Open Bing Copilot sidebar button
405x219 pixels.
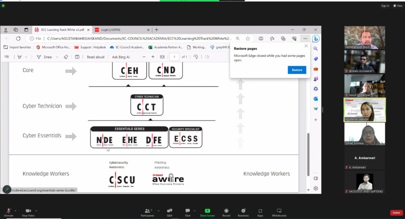(316, 39)
